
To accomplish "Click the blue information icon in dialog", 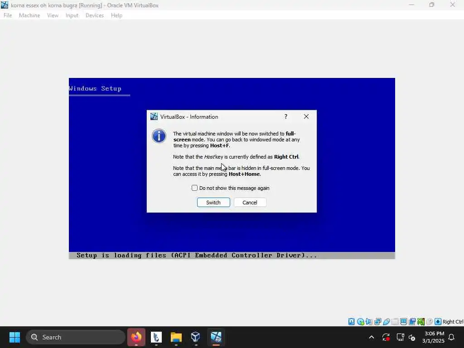I will tap(159, 136).
